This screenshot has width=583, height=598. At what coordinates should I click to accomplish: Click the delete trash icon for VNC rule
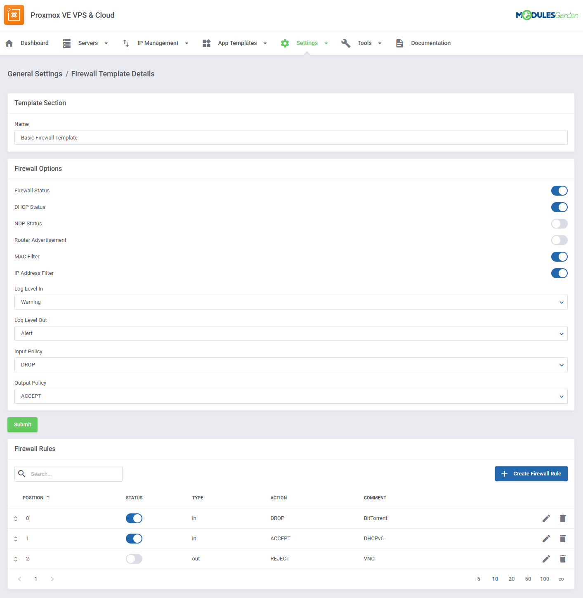(563, 558)
